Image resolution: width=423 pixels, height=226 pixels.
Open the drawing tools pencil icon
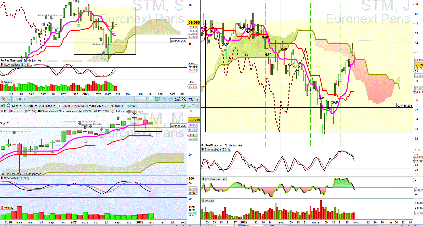coord(4,99)
